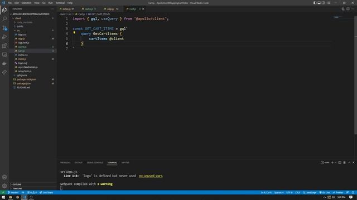Open the Help menu
The height and width of the screenshot is (200, 357).
coord(70,3)
